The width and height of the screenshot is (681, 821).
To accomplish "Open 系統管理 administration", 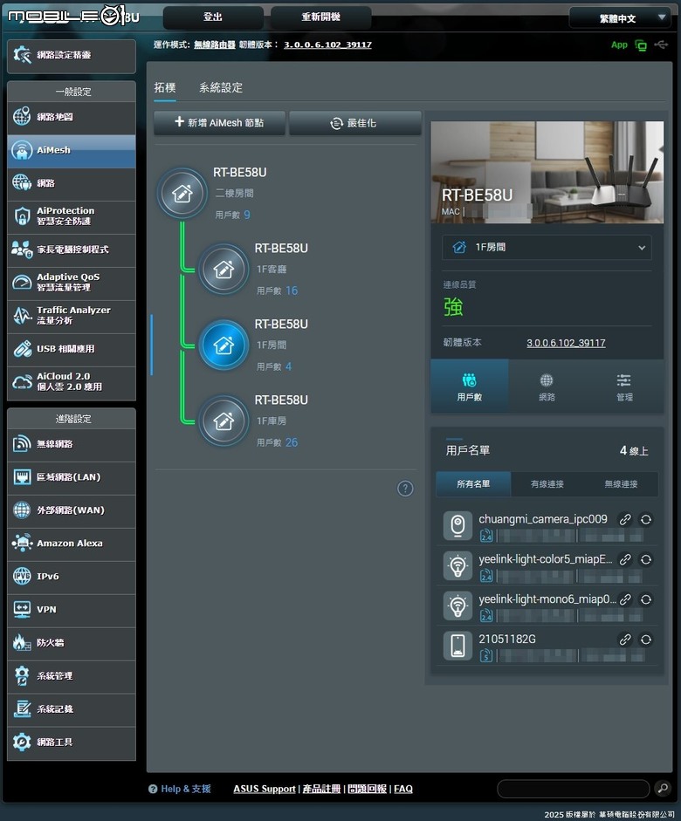I will 72,676.
